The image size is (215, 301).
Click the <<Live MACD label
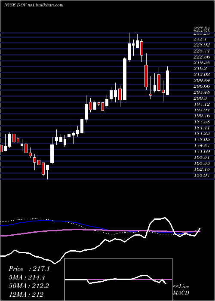point(181,290)
